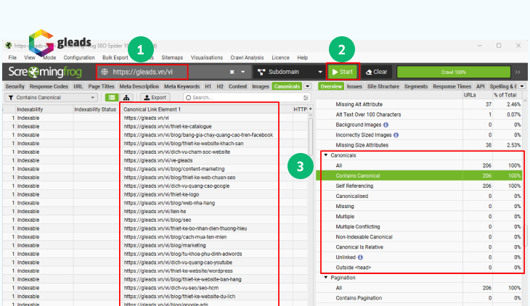
Task: Select the Canonicals tab
Action: [x=287, y=86]
